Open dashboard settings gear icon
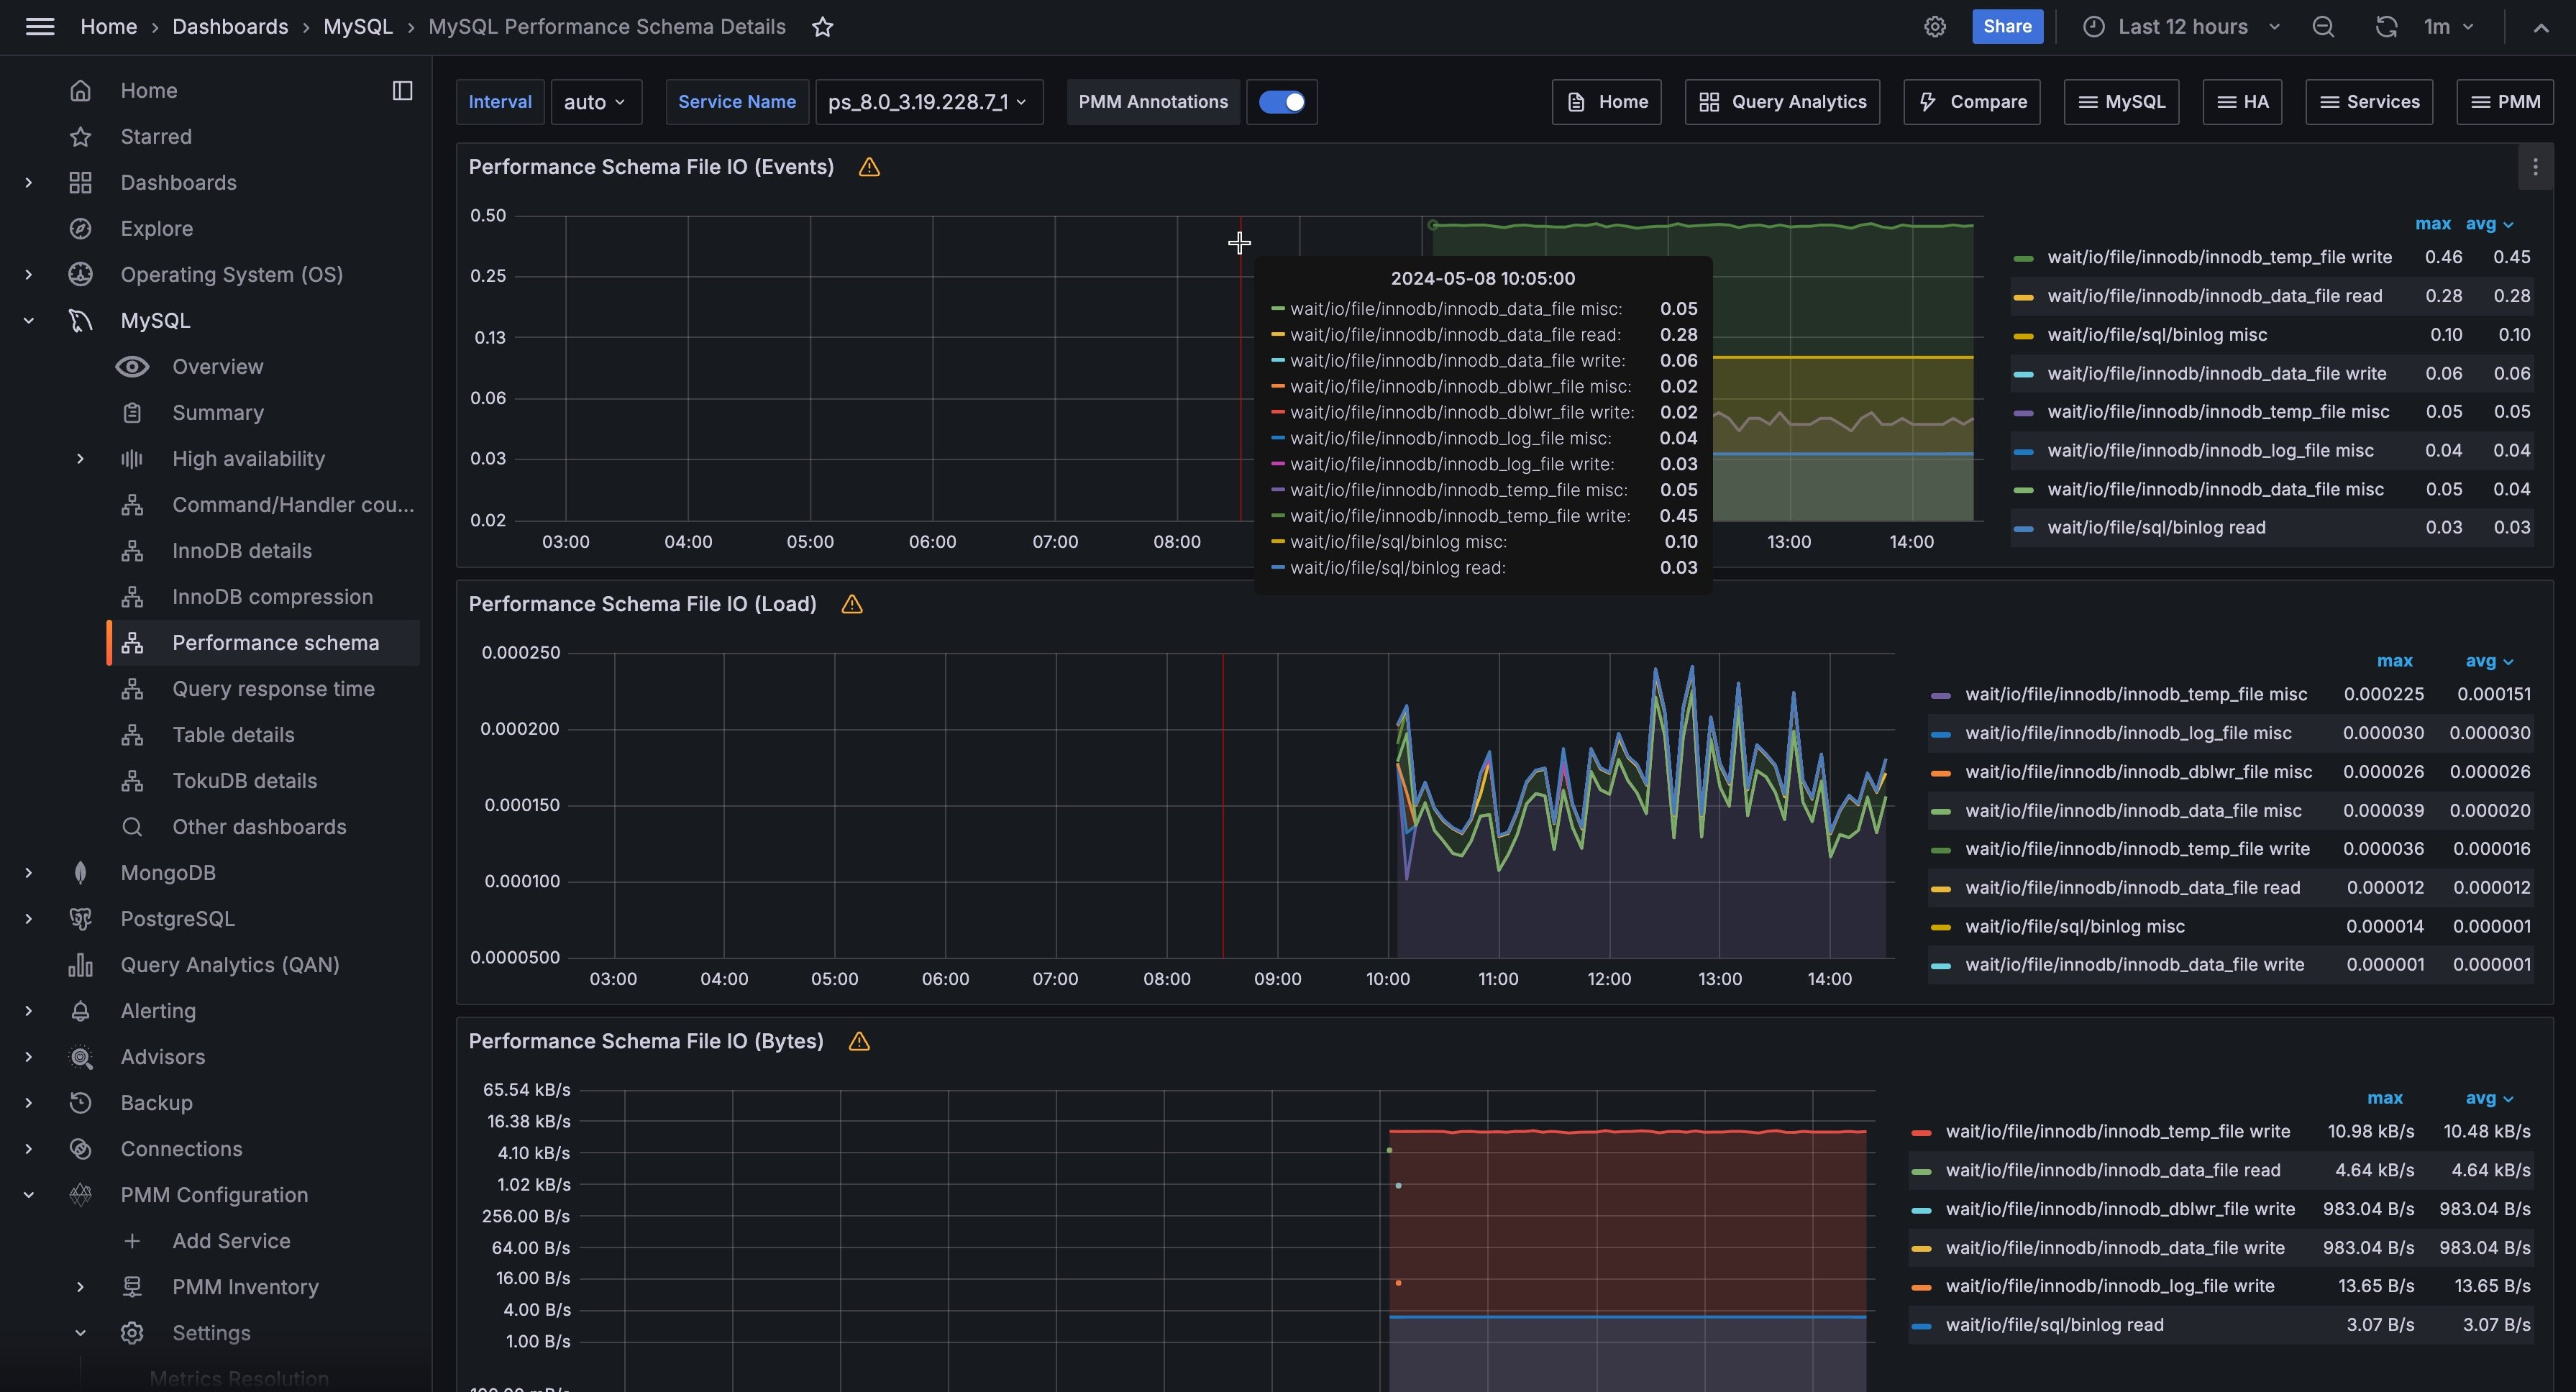 (1935, 27)
